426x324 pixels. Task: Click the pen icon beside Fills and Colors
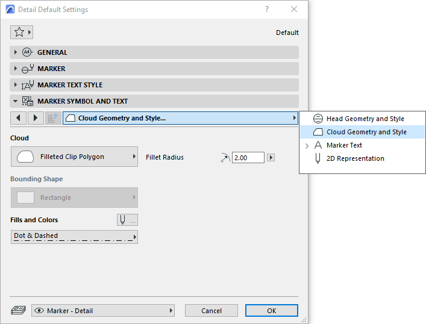(128, 220)
